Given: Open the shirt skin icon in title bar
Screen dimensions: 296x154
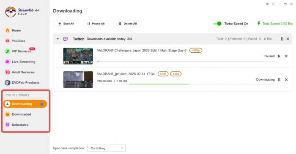Looking at the screenshot, I should point(267,4).
